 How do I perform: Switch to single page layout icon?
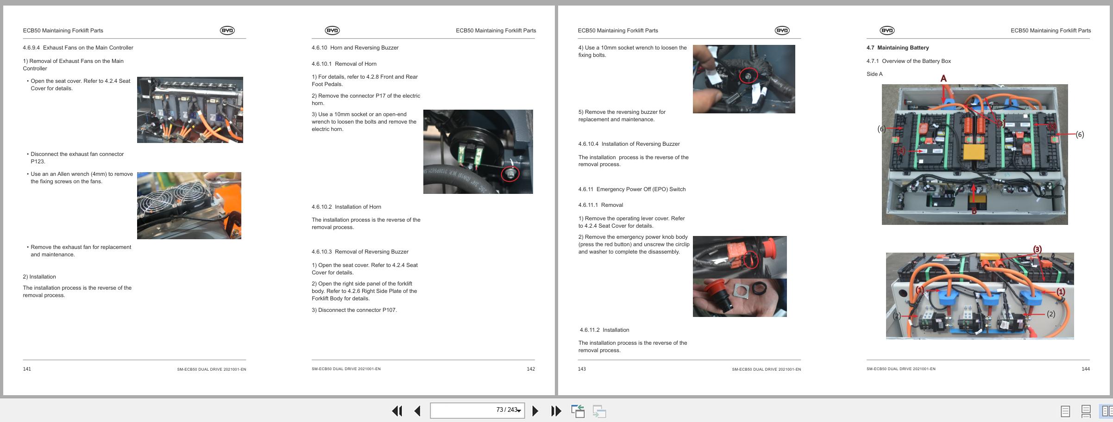1065,411
